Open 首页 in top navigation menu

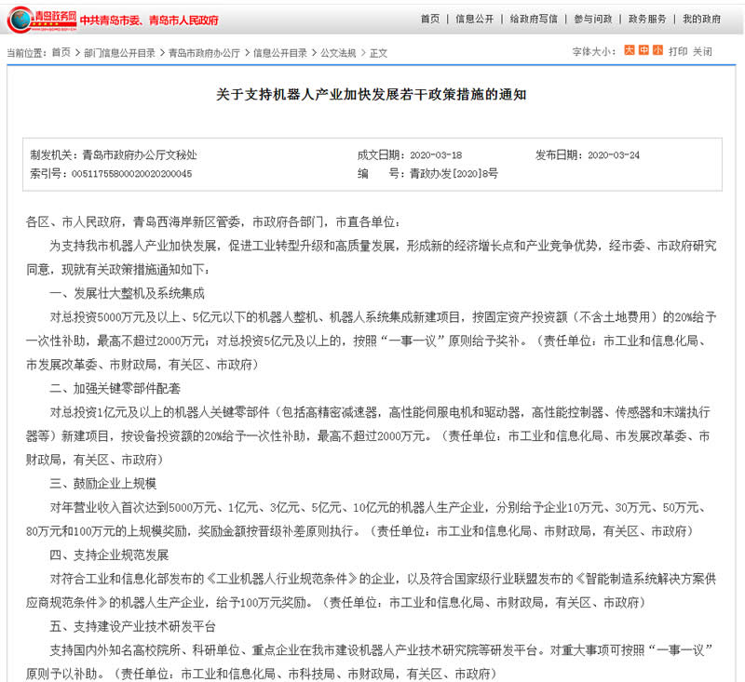click(429, 19)
